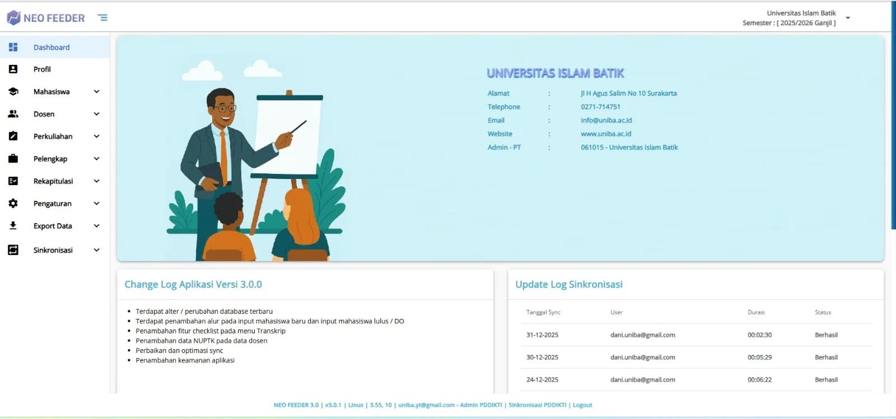Viewport: 896px width, 419px height.
Task: Click the Pengaturan gear icon
Action: [x=13, y=204]
